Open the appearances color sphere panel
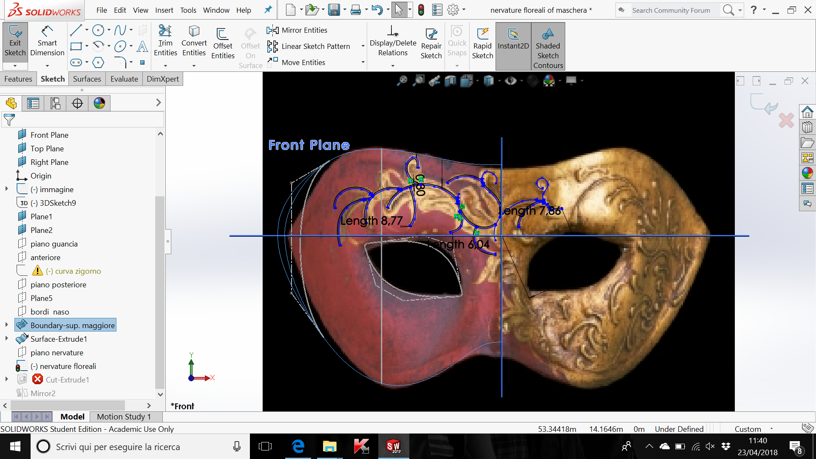This screenshot has height=459, width=816. (99, 103)
